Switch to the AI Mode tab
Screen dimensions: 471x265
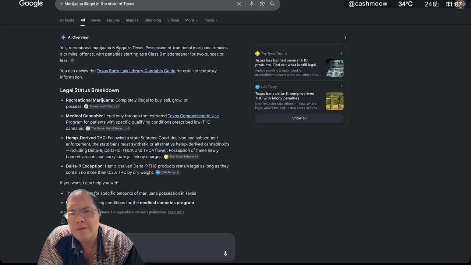point(67,20)
